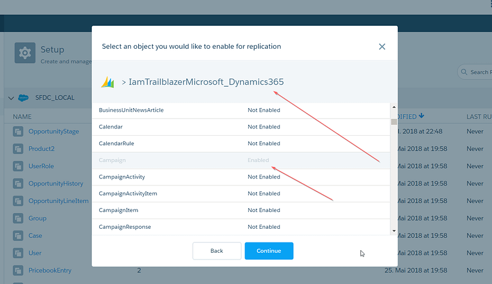Click the icon beside Case

(x=18, y=236)
